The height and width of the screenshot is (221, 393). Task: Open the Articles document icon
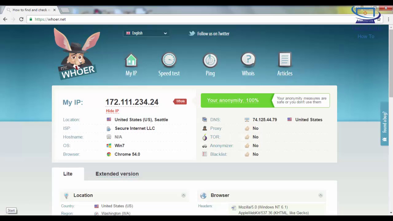(x=285, y=60)
